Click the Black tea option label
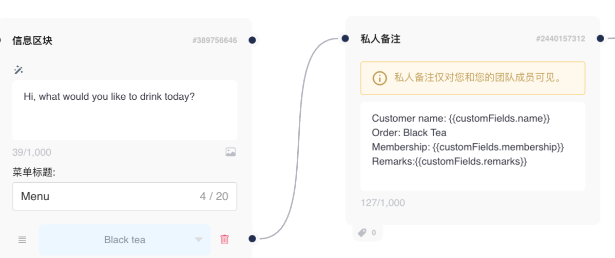Screen dimensions: 615x258 click(x=125, y=240)
